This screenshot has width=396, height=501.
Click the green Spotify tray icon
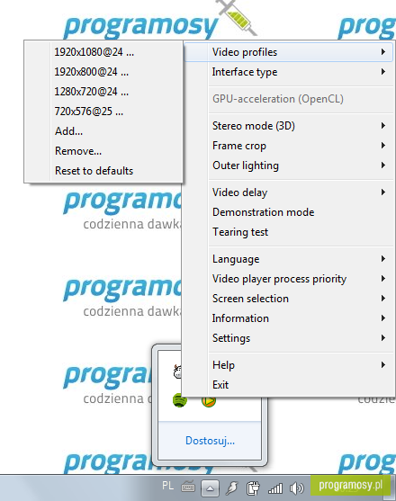point(180,400)
